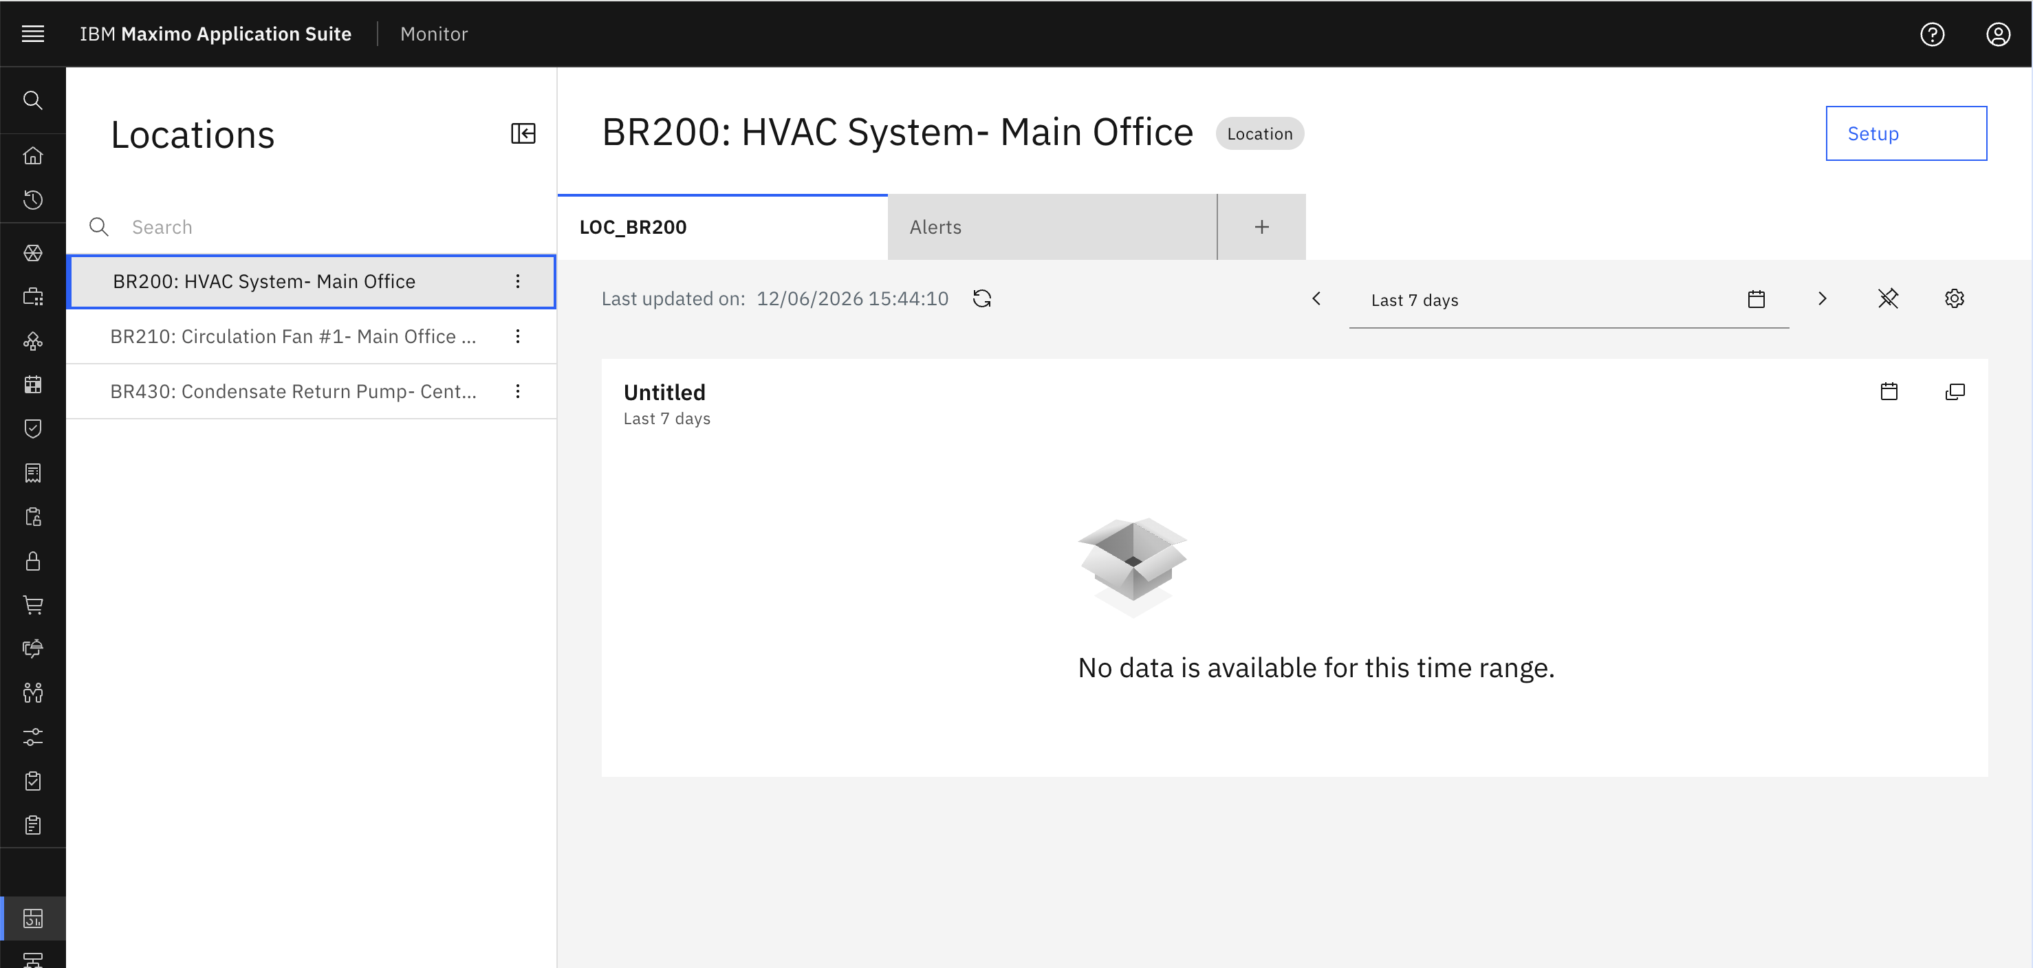Open the recent history sidebar icon
The height and width of the screenshot is (968, 2033).
(32, 199)
